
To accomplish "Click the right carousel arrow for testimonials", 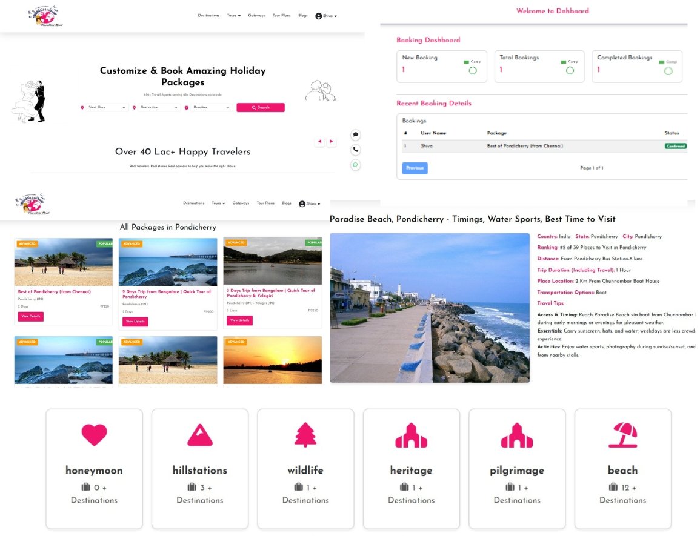I will pyautogui.click(x=332, y=142).
